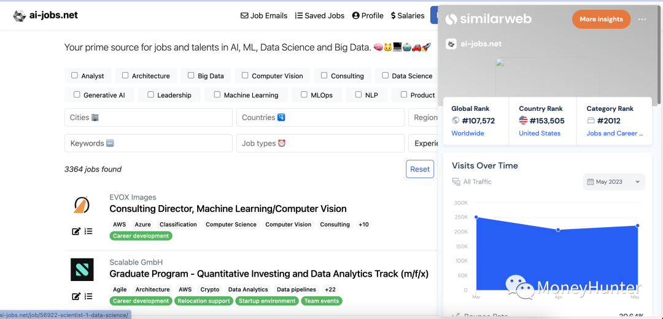
Task: Click the Scalable GmbH company logo
Action: (x=82, y=269)
